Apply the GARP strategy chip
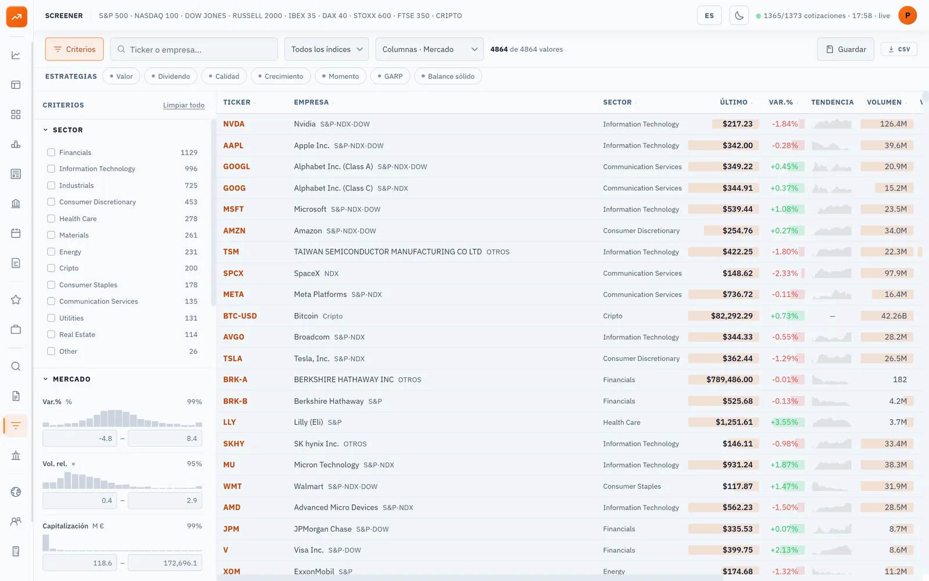This screenshot has height=581, width=929. pyautogui.click(x=390, y=76)
